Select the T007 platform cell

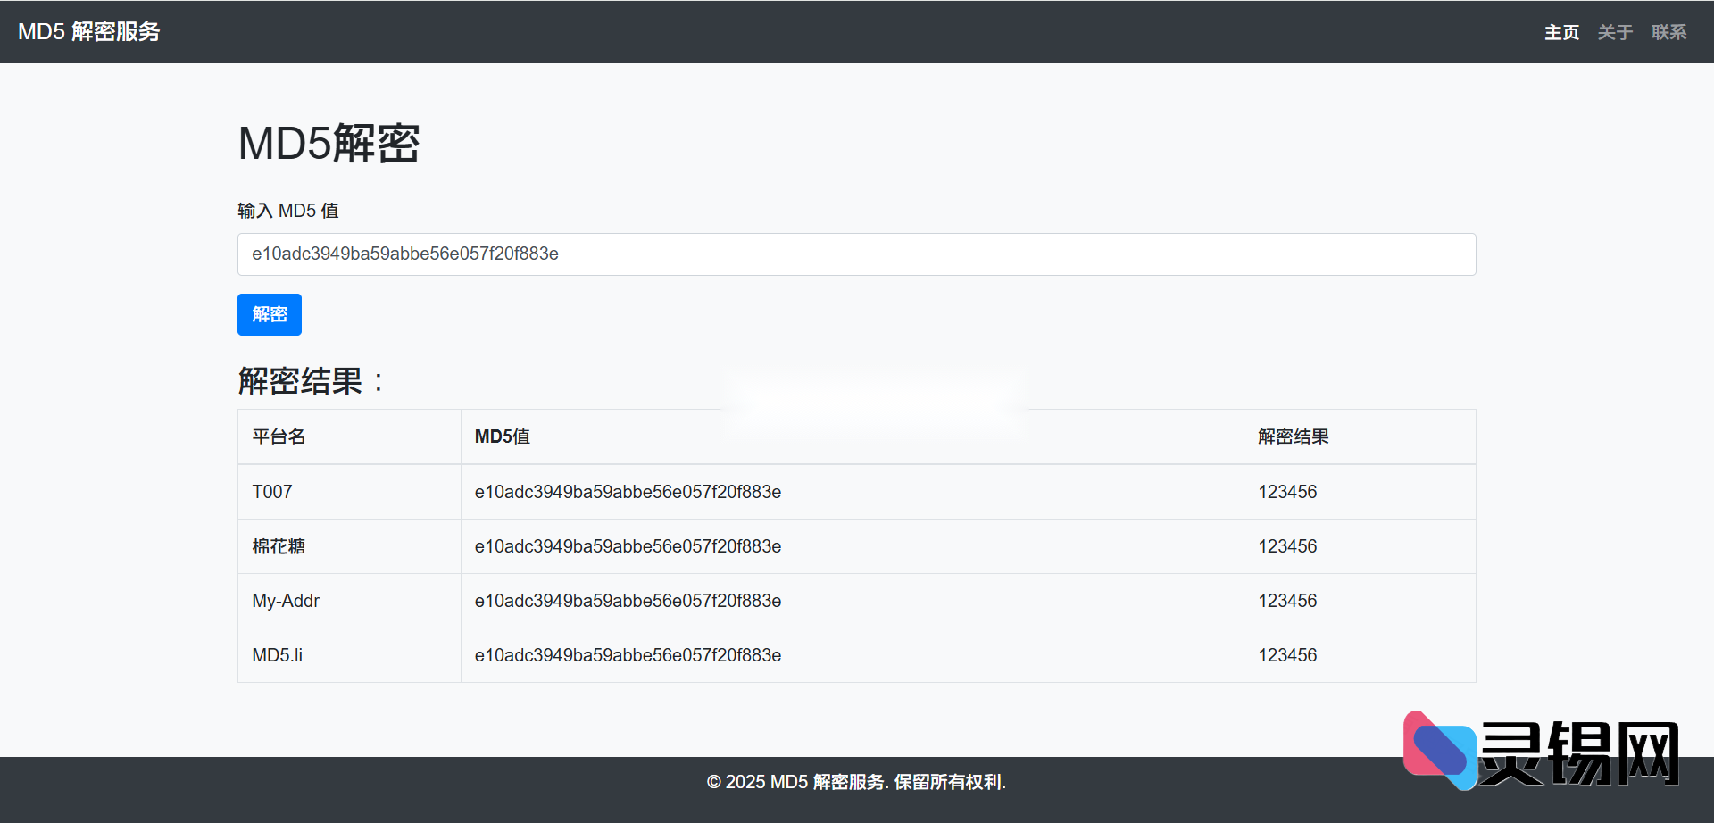point(272,492)
